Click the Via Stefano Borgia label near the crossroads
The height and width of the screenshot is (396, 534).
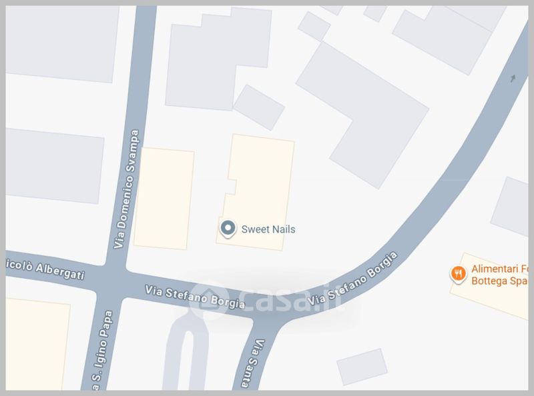point(195,297)
